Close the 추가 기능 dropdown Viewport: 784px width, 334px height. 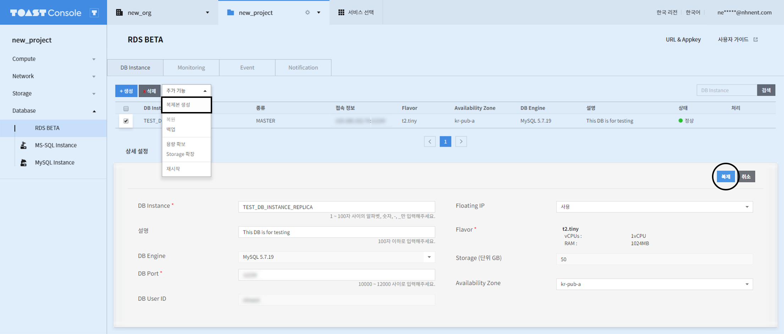click(x=187, y=91)
